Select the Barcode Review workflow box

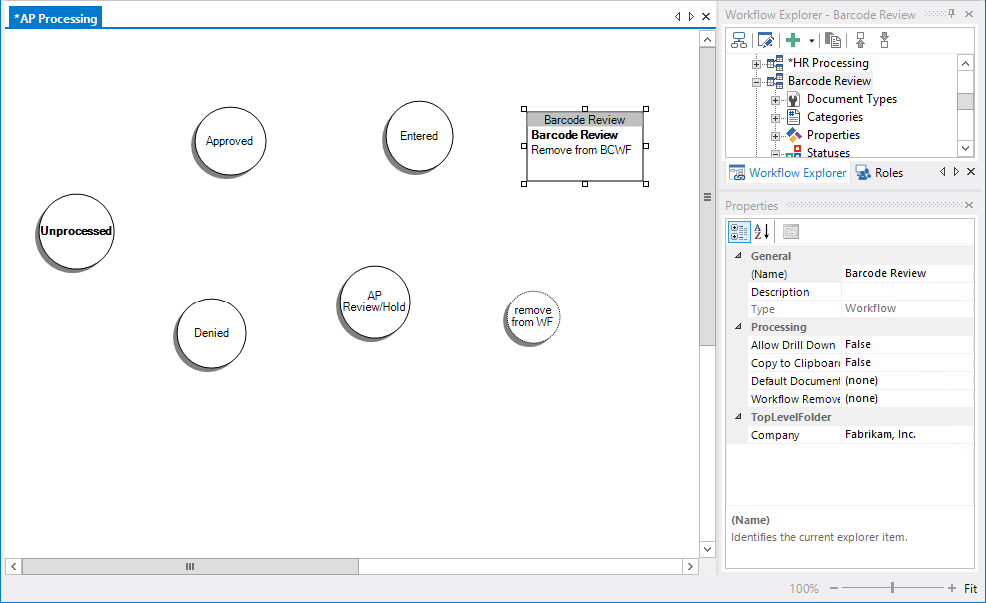click(584, 146)
